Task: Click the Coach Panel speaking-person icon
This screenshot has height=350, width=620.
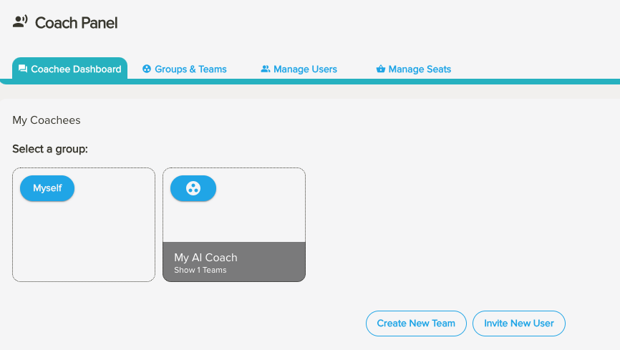Action: (x=20, y=22)
